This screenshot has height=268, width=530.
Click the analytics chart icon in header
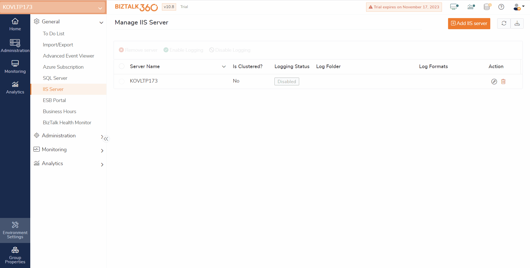click(x=471, y=7)
